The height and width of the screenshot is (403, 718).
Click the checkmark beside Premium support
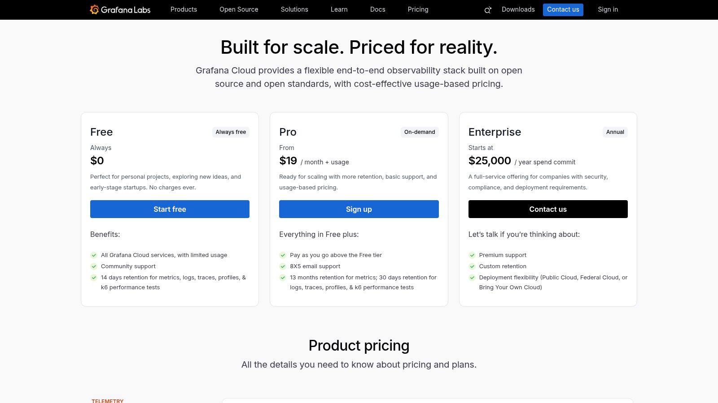click(x=472, y=255)
